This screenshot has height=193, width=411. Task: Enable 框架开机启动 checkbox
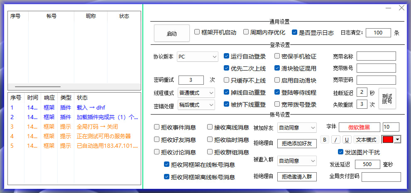tap(197, 32)
